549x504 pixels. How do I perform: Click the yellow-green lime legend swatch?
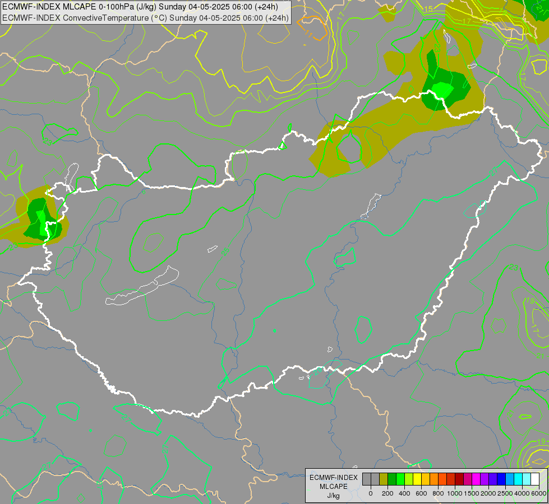pos(409,479)
